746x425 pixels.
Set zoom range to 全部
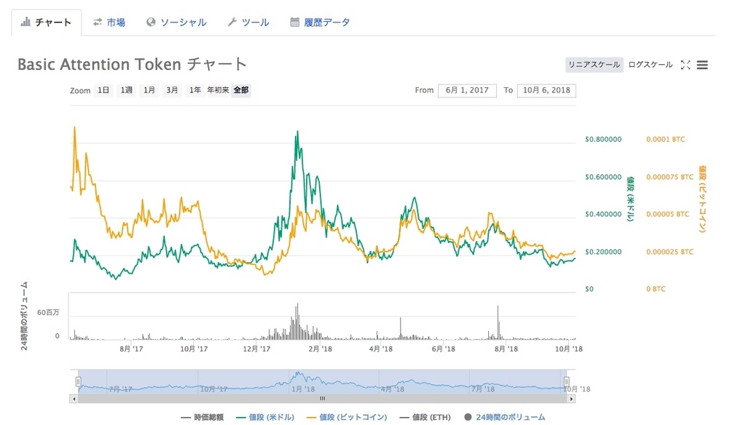point(241,90)
